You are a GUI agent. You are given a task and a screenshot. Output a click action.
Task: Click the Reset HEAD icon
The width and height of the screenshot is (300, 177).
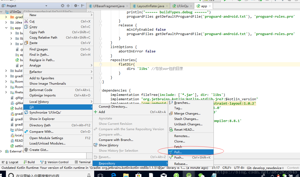(x=171, y=129)
